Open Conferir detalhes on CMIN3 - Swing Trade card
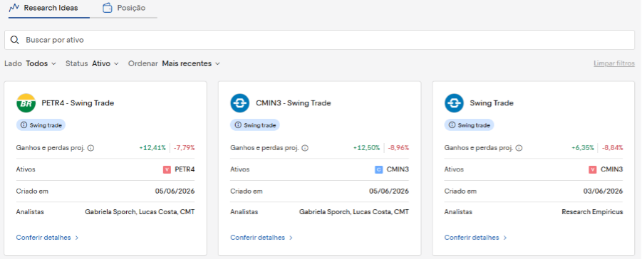This screenshot has height=259, width=642. [262, 238]
